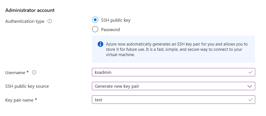Open the SSH public key source dropdown

pos(173,86)
